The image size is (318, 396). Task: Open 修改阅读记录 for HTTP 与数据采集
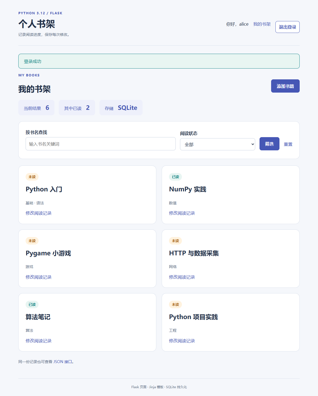click(x=182, y=277)
